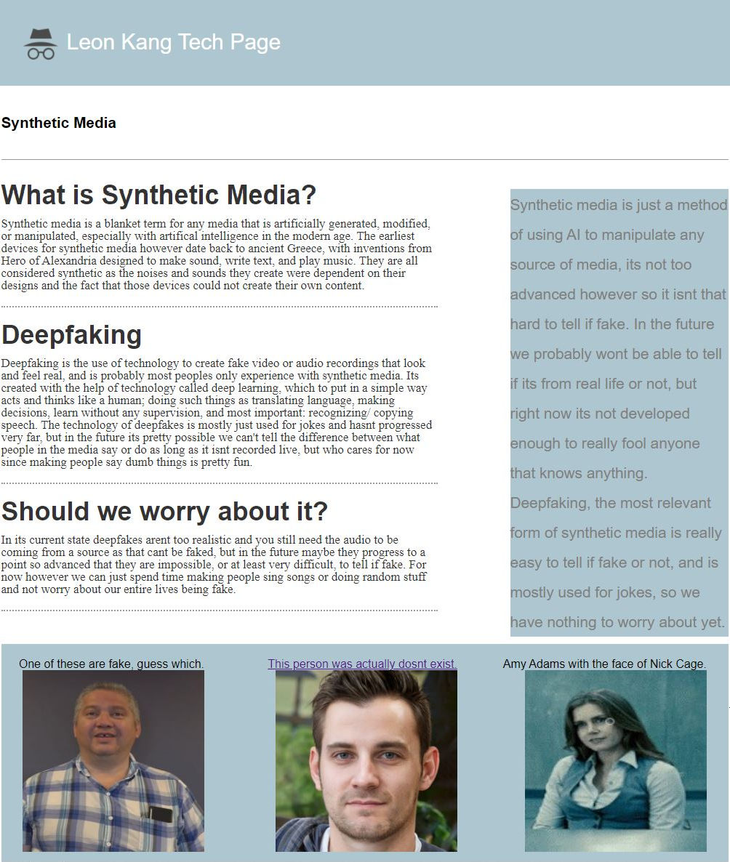This screenshot has height=862, width=730.
Task: Click the Deepfaking section heading
Action: tap(71, 335)
